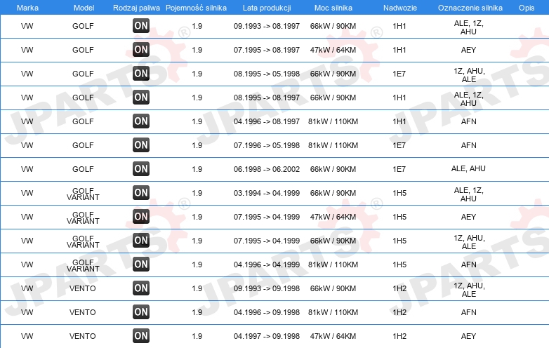Screen dimensions: 549x348
Task: Select date cell 09.1993 -> 08.1997
Action: [267, 26]
